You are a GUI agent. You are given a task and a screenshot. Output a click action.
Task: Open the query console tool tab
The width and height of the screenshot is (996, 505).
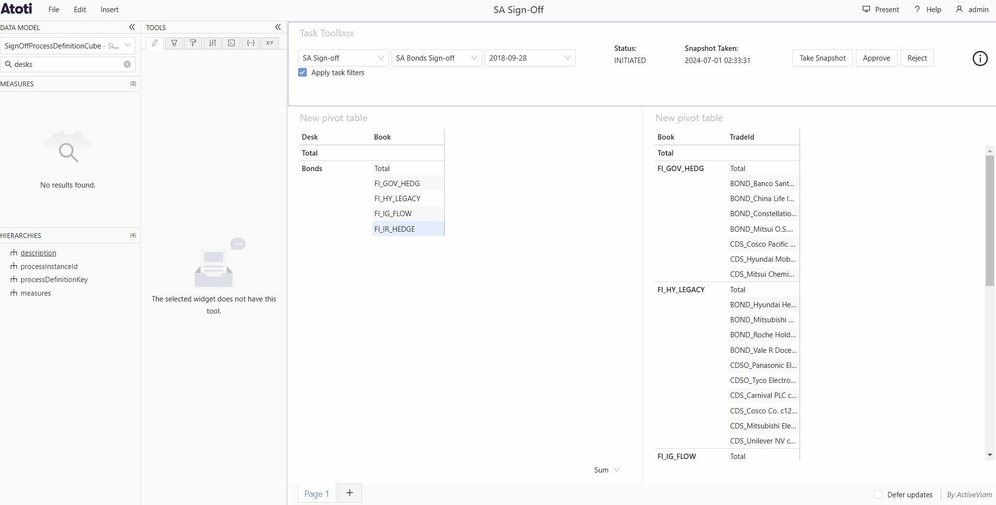click(232, 43)
